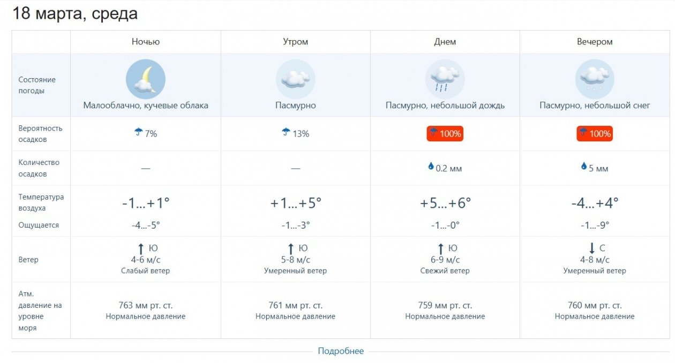This screenshot has height=363, width=675.
Task: Click the daytime south wind arrow icon
Action: pyautogui.click(x=441, y=248)
